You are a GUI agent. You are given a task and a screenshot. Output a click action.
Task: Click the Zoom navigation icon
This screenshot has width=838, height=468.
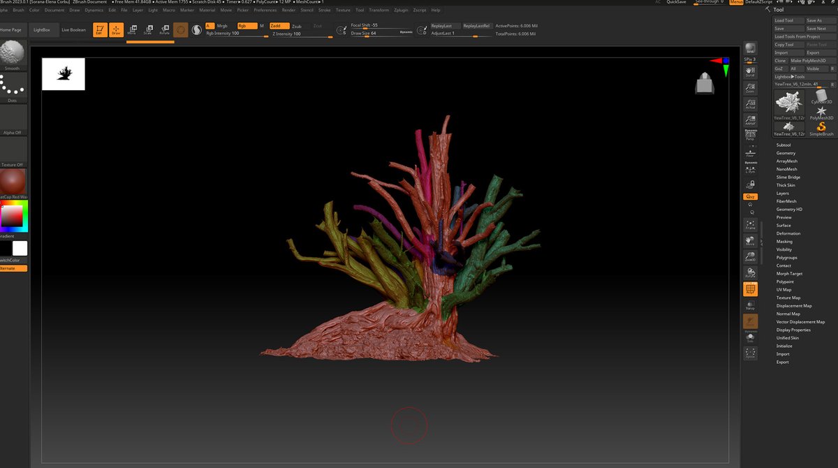click(x=750, y=87)
